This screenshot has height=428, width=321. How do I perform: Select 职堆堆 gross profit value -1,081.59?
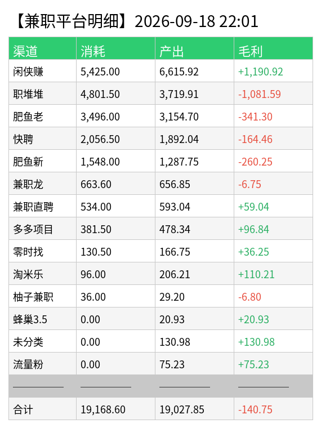click(x=260, y=94)
